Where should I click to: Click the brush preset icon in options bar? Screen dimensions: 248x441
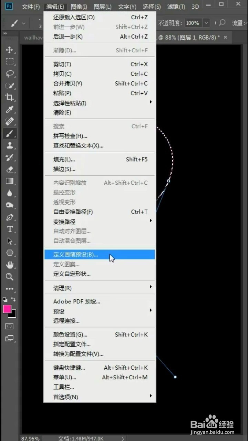pyautogui.click(x=14, y=23)
